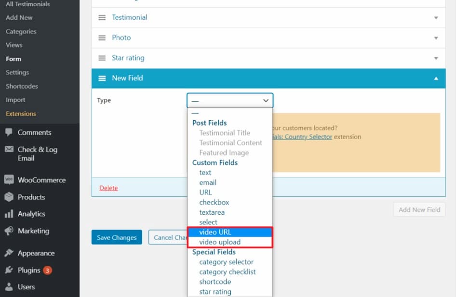Click the WooCommerce logo icon
The image size is (456, 297).
[x=9, y=180]
